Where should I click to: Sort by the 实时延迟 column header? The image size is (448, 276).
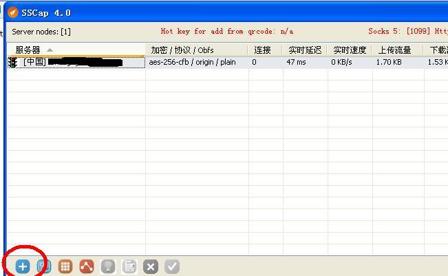[305, 50]
